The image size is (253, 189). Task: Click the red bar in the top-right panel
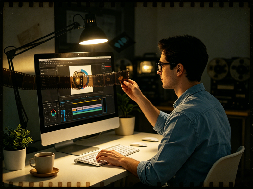107,66
